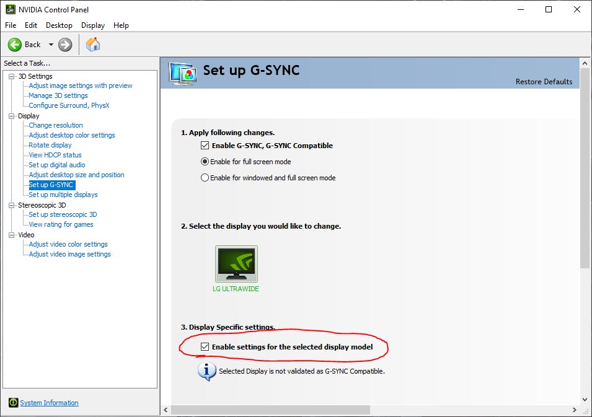
Task: Open Adjust desktop size and position
Action: point(76,175)
